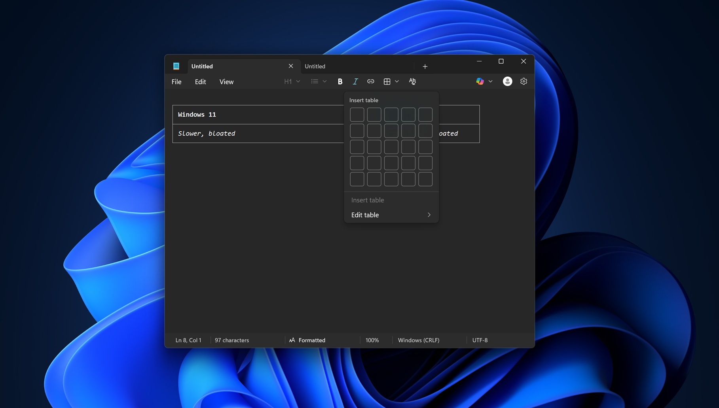
Task: Open Copilot from the toolbar
Action: coord(480,81)
